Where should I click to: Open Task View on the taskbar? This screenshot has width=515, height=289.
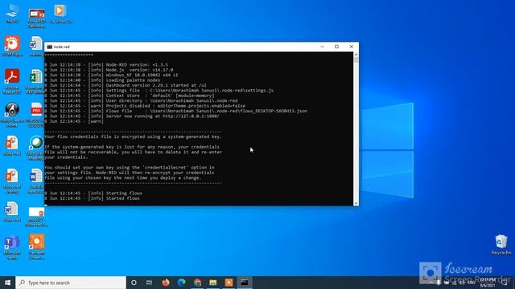pos(150,283)
